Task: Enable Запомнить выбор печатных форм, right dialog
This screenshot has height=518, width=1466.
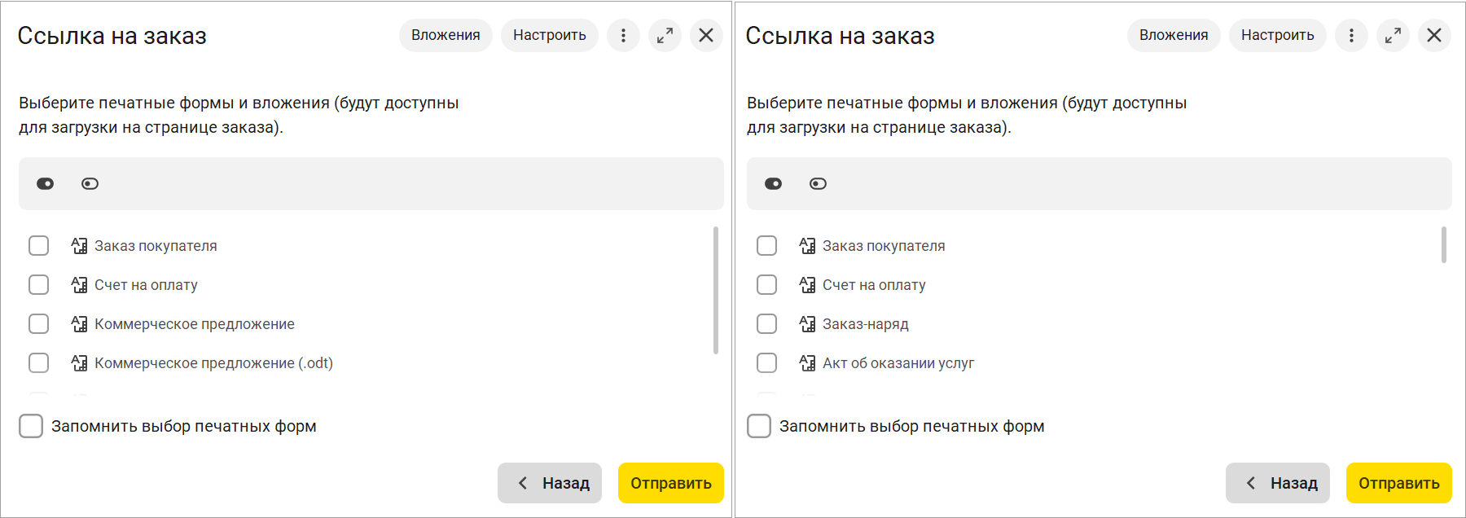Action: coord(759,426)
